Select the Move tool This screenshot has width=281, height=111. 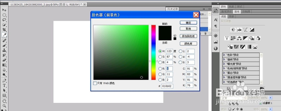pos(4,10)
